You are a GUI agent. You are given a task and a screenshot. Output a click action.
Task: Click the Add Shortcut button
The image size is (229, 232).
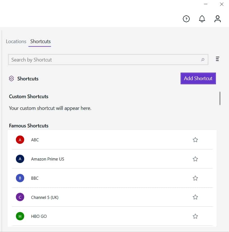tap(198, 78)
